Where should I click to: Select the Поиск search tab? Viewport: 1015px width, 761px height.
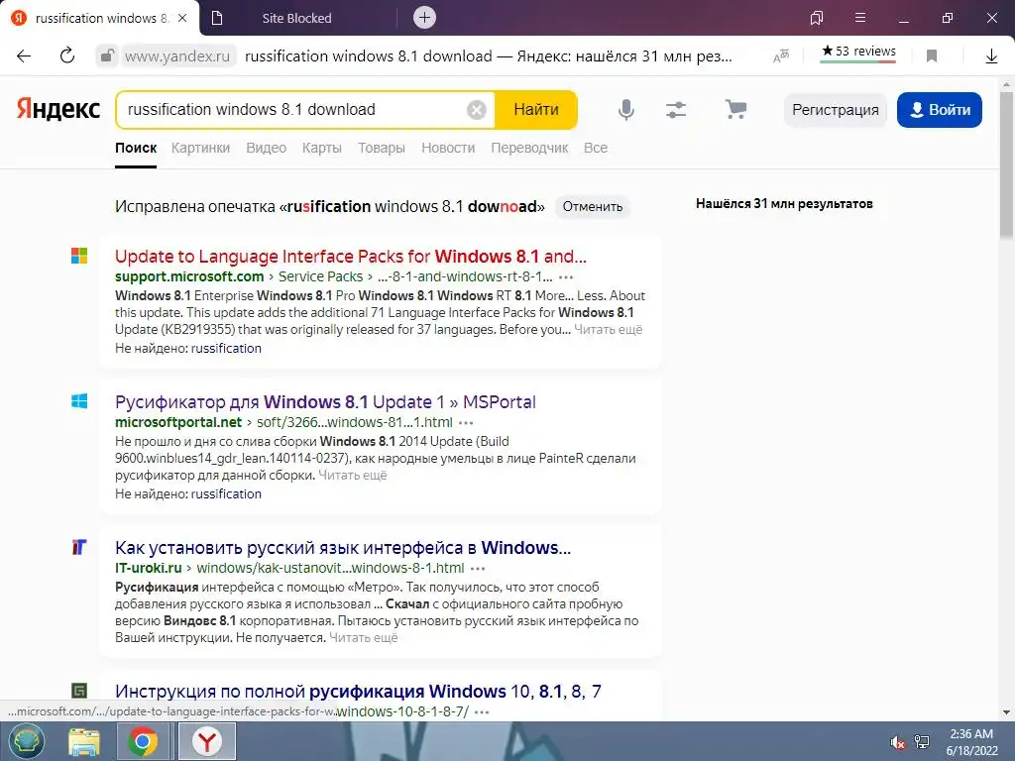click(136, 149)
